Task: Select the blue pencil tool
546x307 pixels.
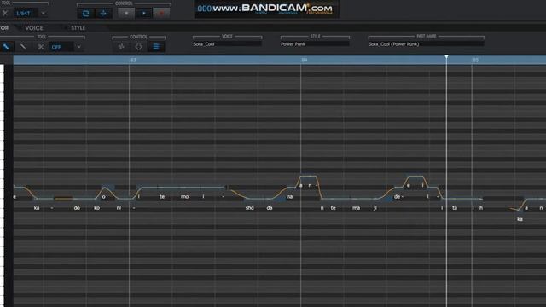Action: (x=6, y=47)
